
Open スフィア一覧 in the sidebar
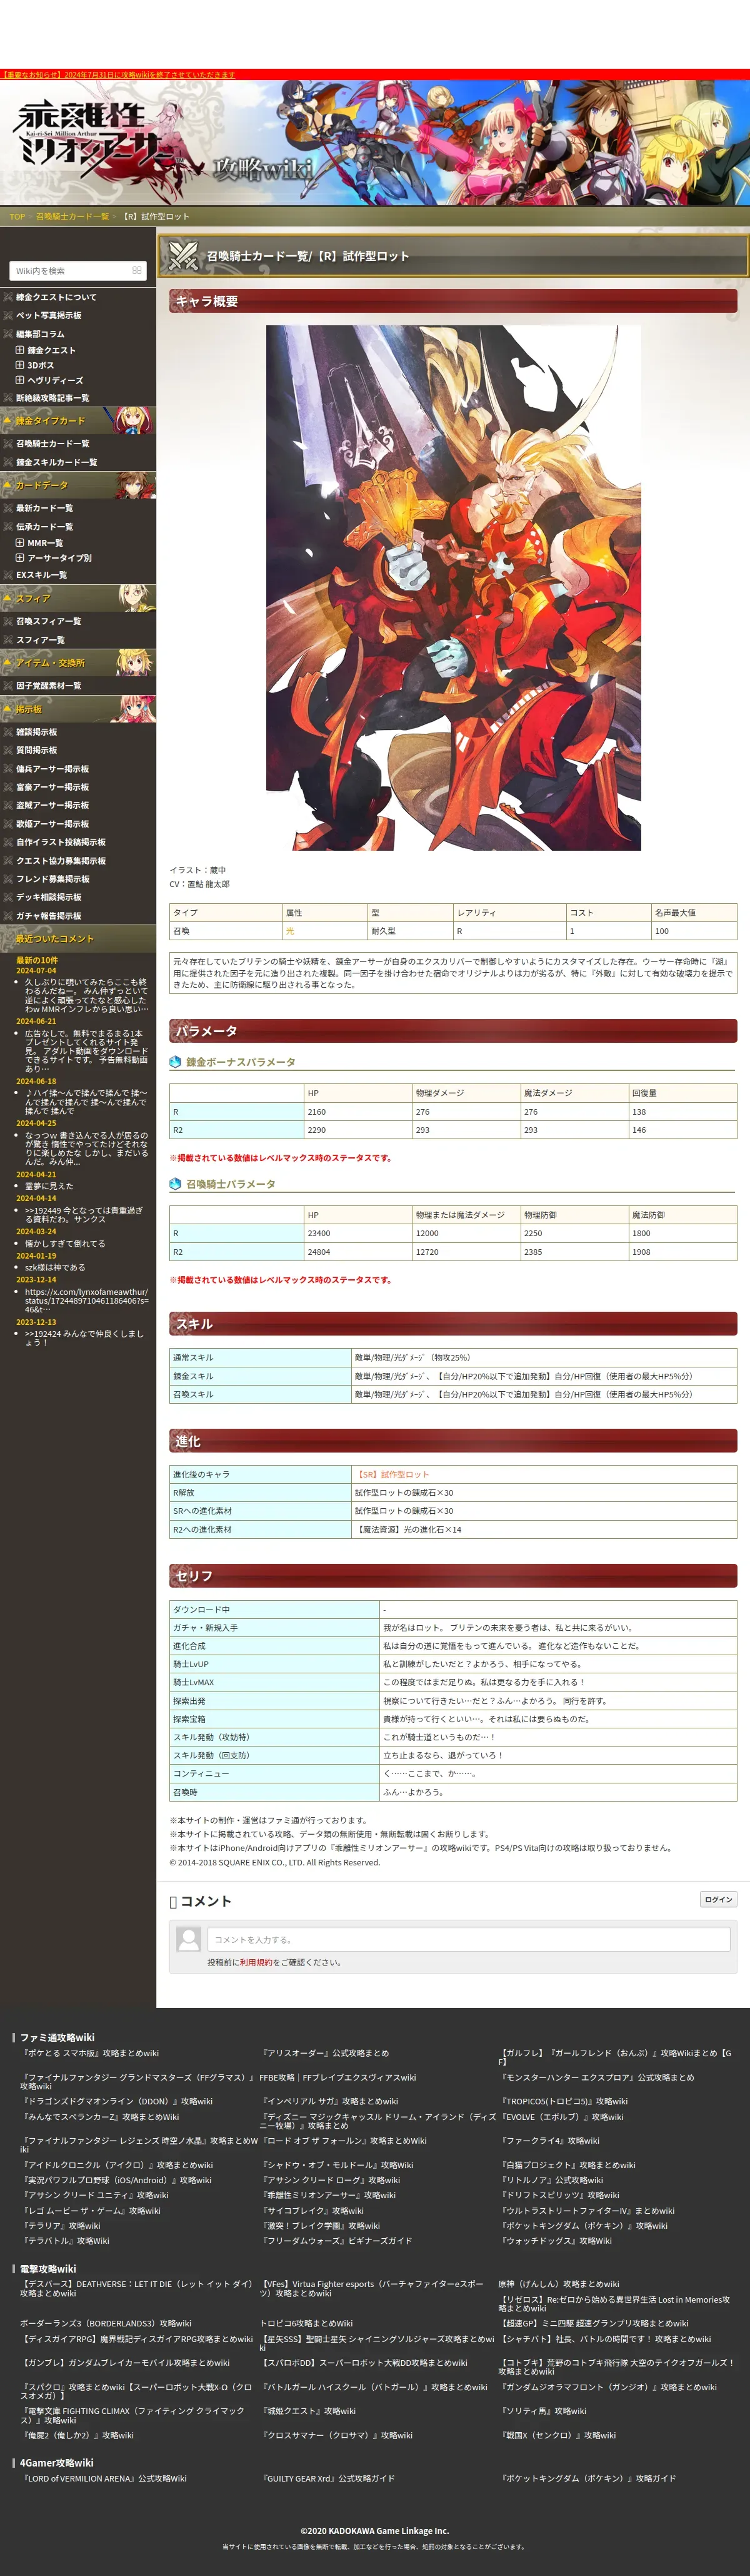(x=40, y=640)
